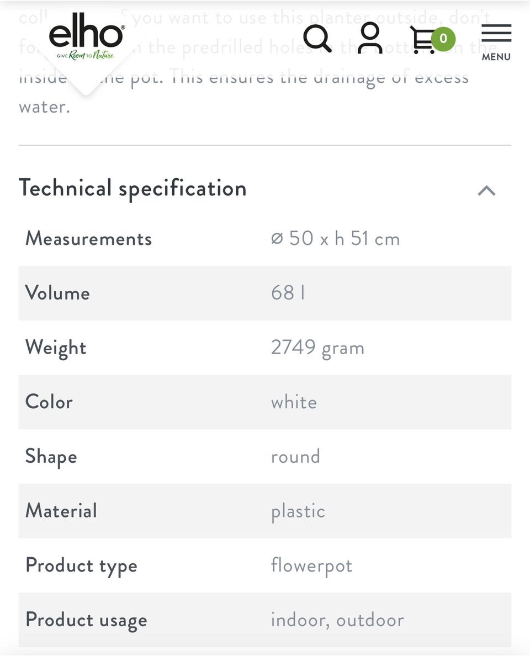Click the flowerpot product type value

[311, 565]
